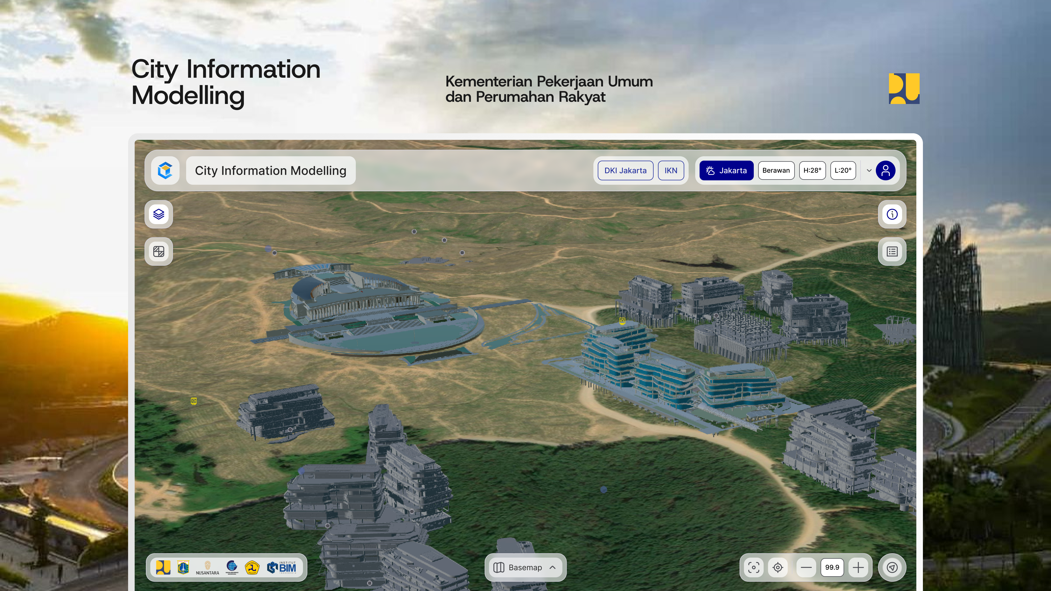The image size is (1051, 591).
Task: Click the 99.9 zoom value field
Action: pyautogui.click(x=832, y=567)
